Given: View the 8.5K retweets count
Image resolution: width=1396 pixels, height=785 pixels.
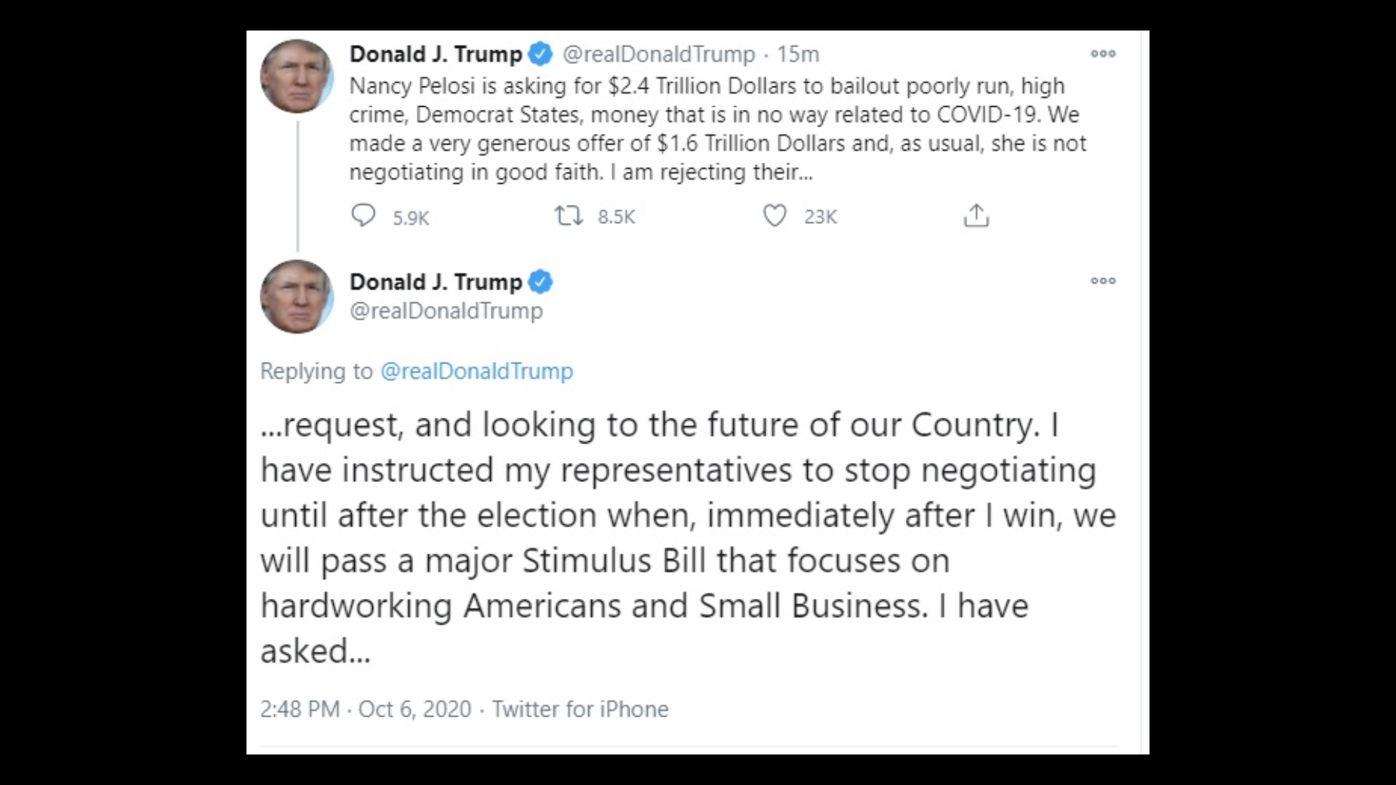Looking at the screenshot, I should pyautogui.click(x=617, y=217).
